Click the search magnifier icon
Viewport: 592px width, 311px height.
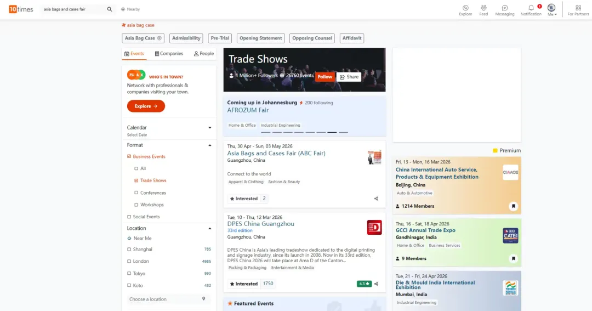pos(110,9)
